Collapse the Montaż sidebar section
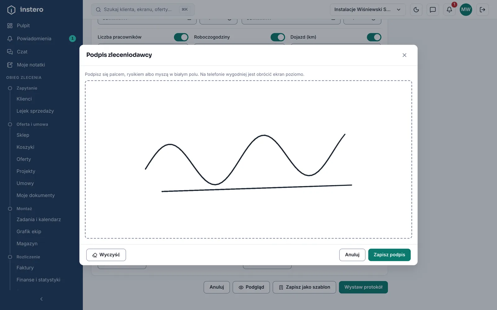The image size is (497, 310). coord(24,209)
